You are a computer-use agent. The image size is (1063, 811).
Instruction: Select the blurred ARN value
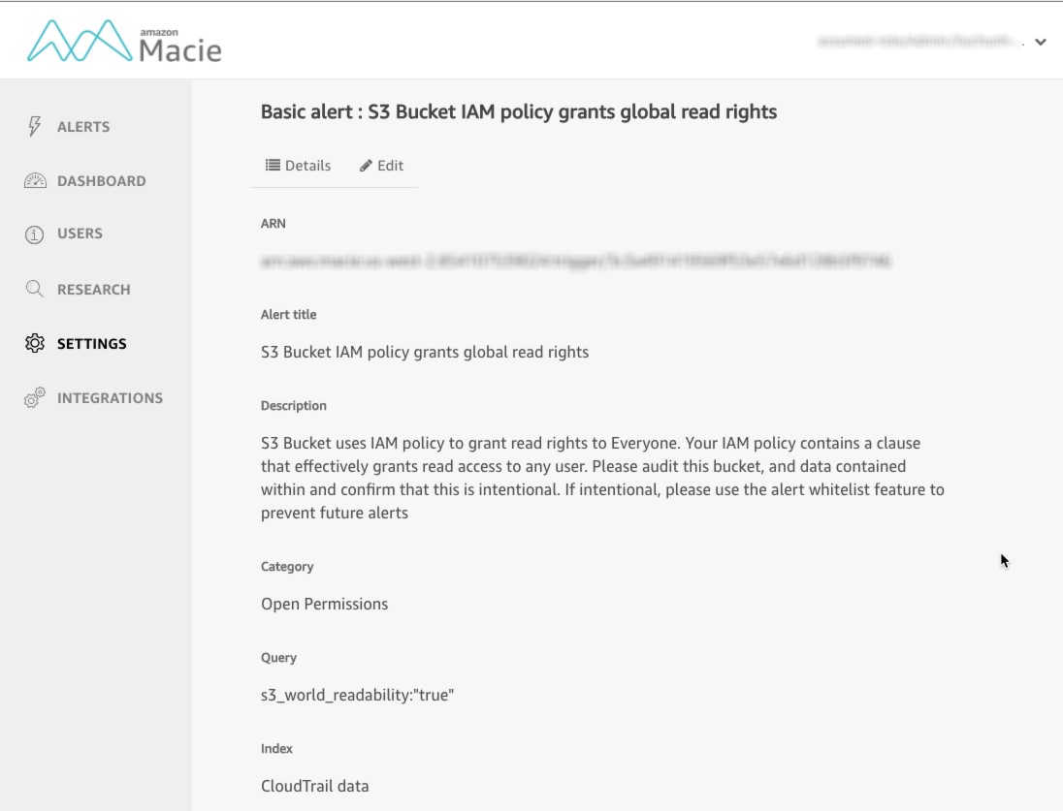coord(575,261)
